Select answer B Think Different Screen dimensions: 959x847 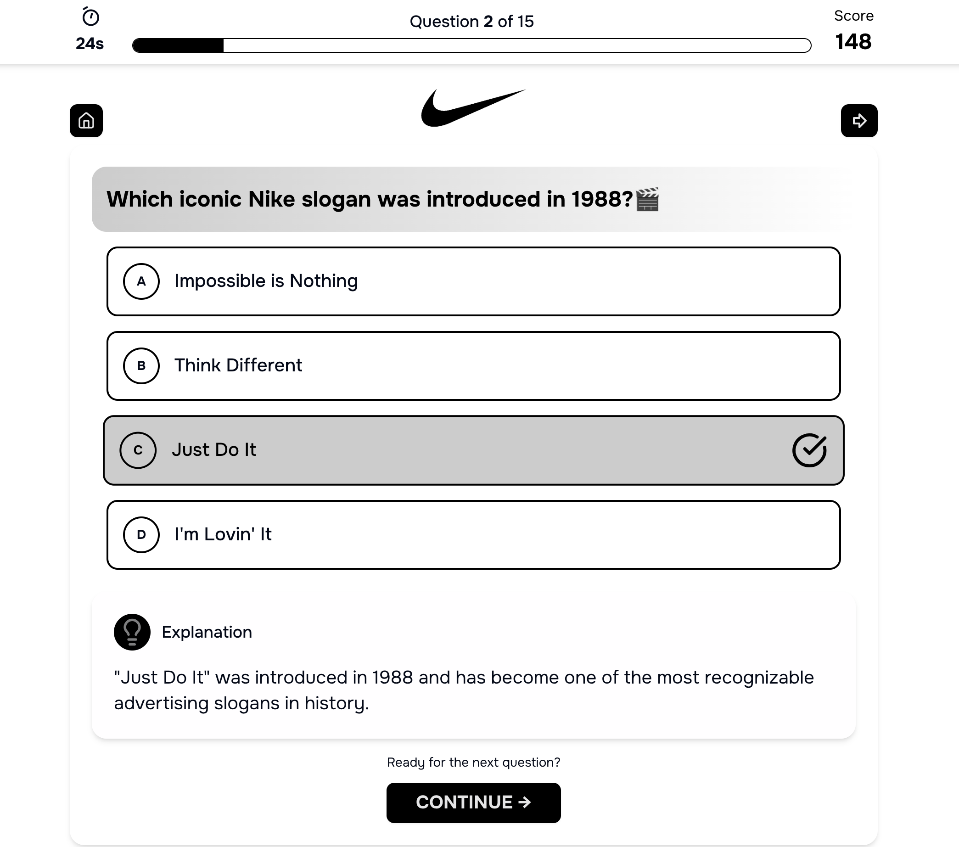pos(473,365)
